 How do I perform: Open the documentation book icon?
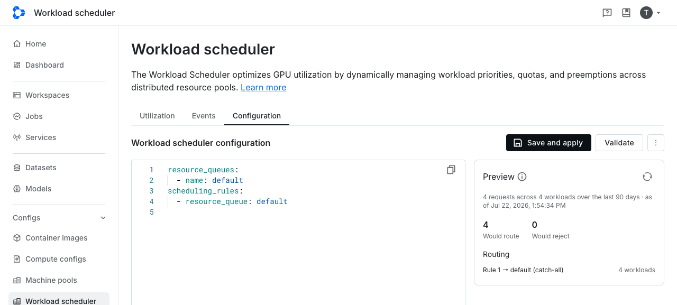(x=626, y=13)
